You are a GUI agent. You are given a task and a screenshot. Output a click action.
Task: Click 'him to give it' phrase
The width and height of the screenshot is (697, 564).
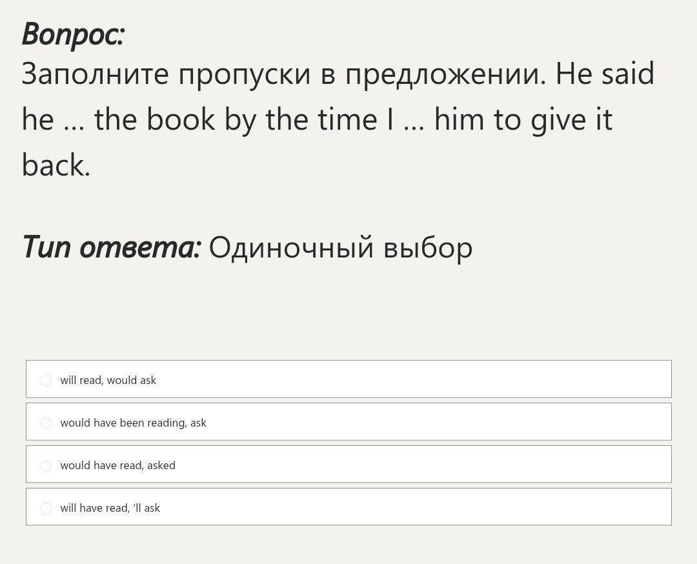[523, 119]
